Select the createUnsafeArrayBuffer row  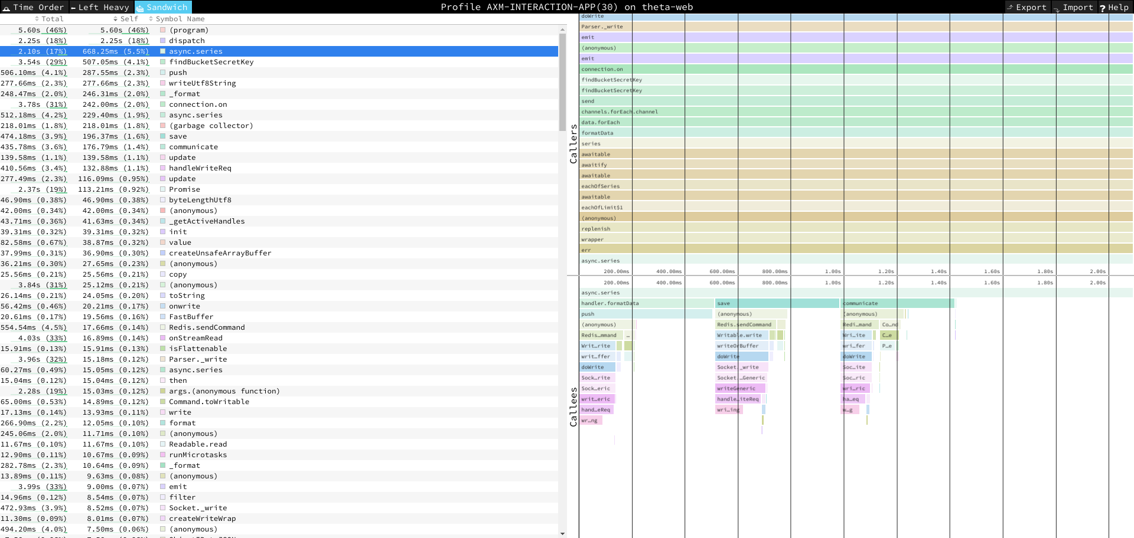pos(279,253)
